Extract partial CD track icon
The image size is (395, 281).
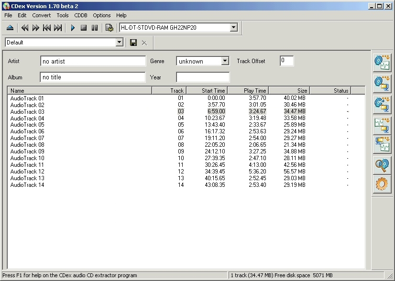click(382, 104)
